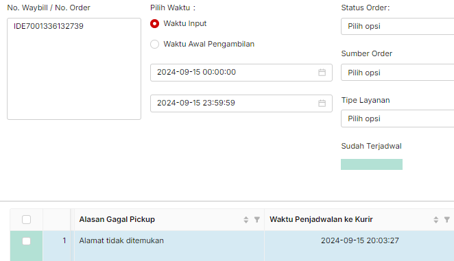454x261 pixels.
Task: Filter Waktu Penjadwalan ke Kurir column
Action: 447,220
